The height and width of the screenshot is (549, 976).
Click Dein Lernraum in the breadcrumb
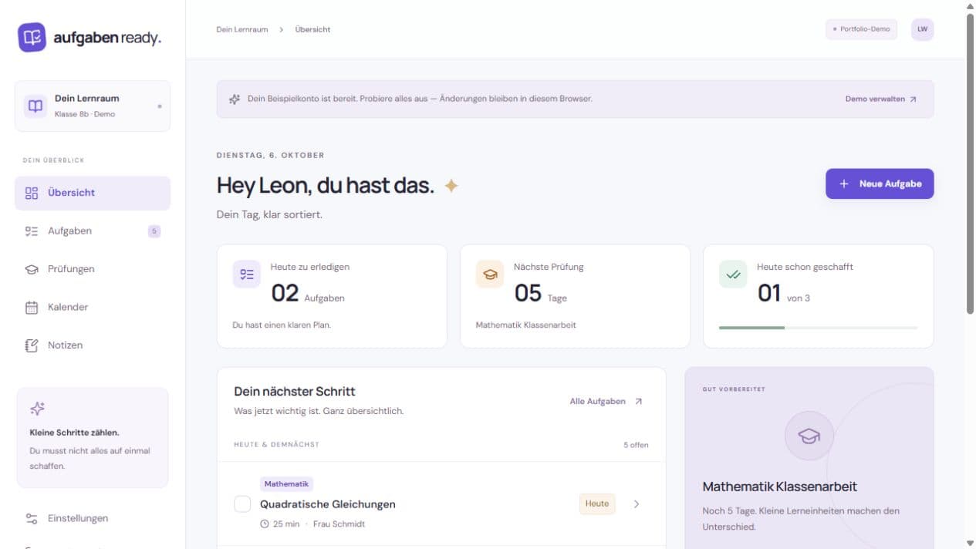coord(242,29)
